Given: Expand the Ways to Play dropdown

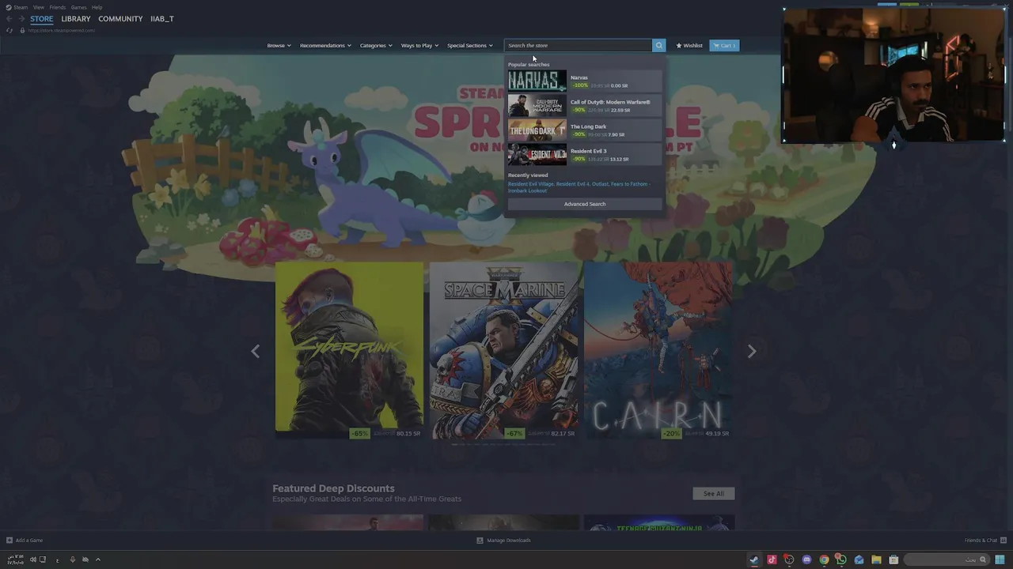Looking at the screenshot, I should click(419, 46).
